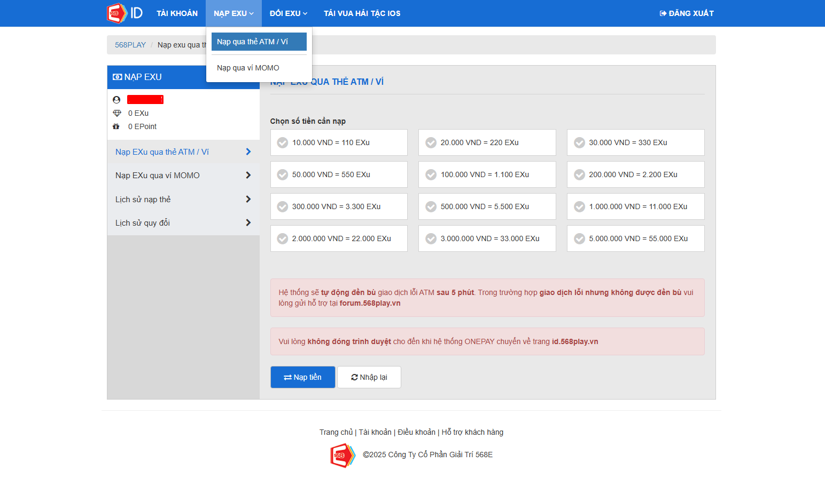825x478 pixels.
Task: Select the 30.000 VND = 330 EXu option
Action: click(x=636, y=142)
